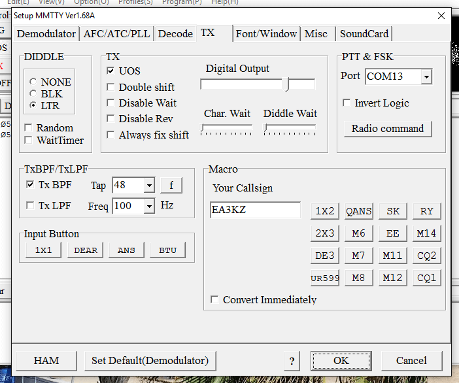
Task: Edit the M14 macro button
Action: coord(426,233)
